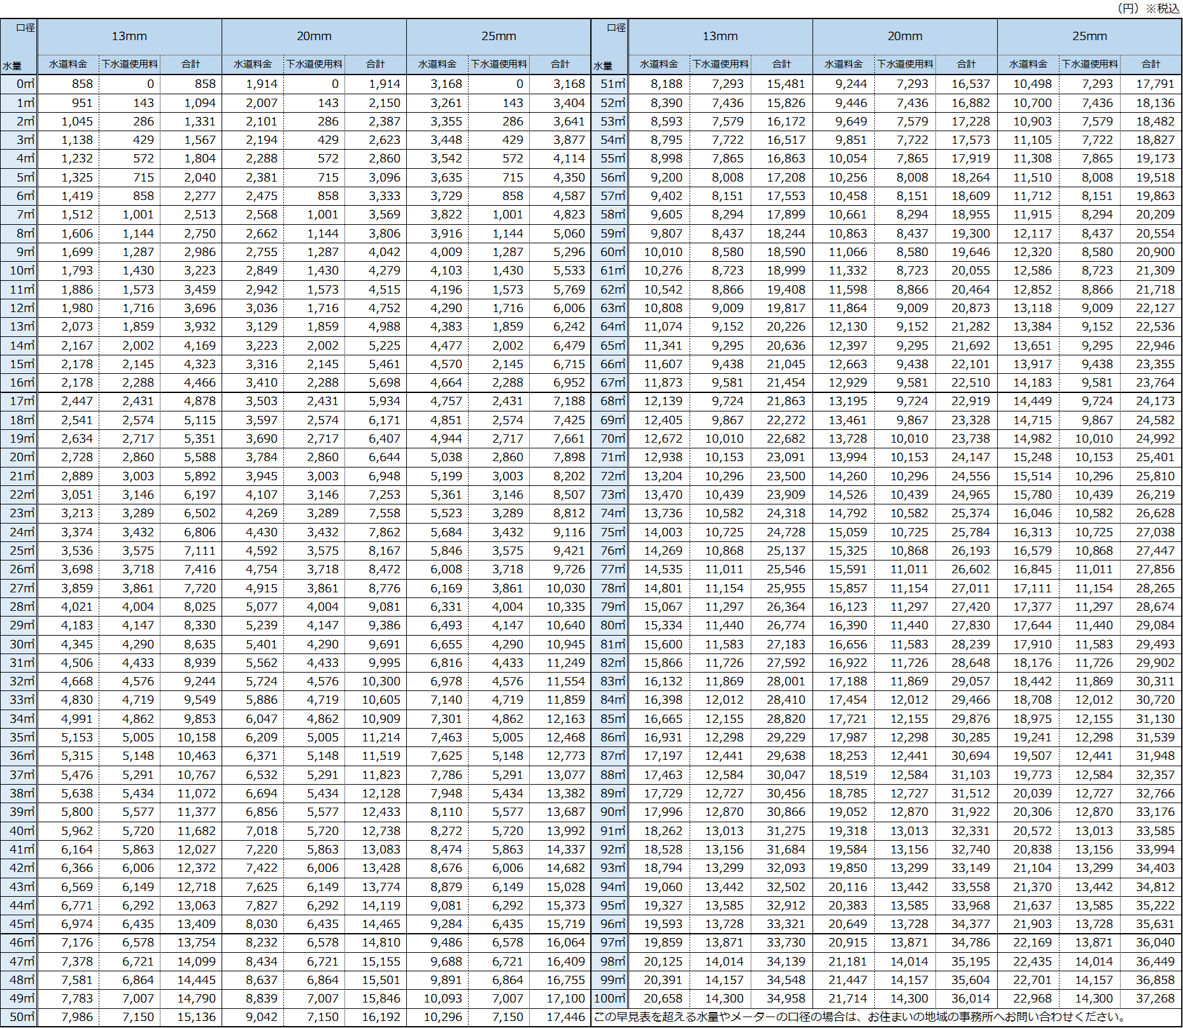Click the 20mm header in the left table half
Screen dimensions: 1183x1028
(314, 36)
